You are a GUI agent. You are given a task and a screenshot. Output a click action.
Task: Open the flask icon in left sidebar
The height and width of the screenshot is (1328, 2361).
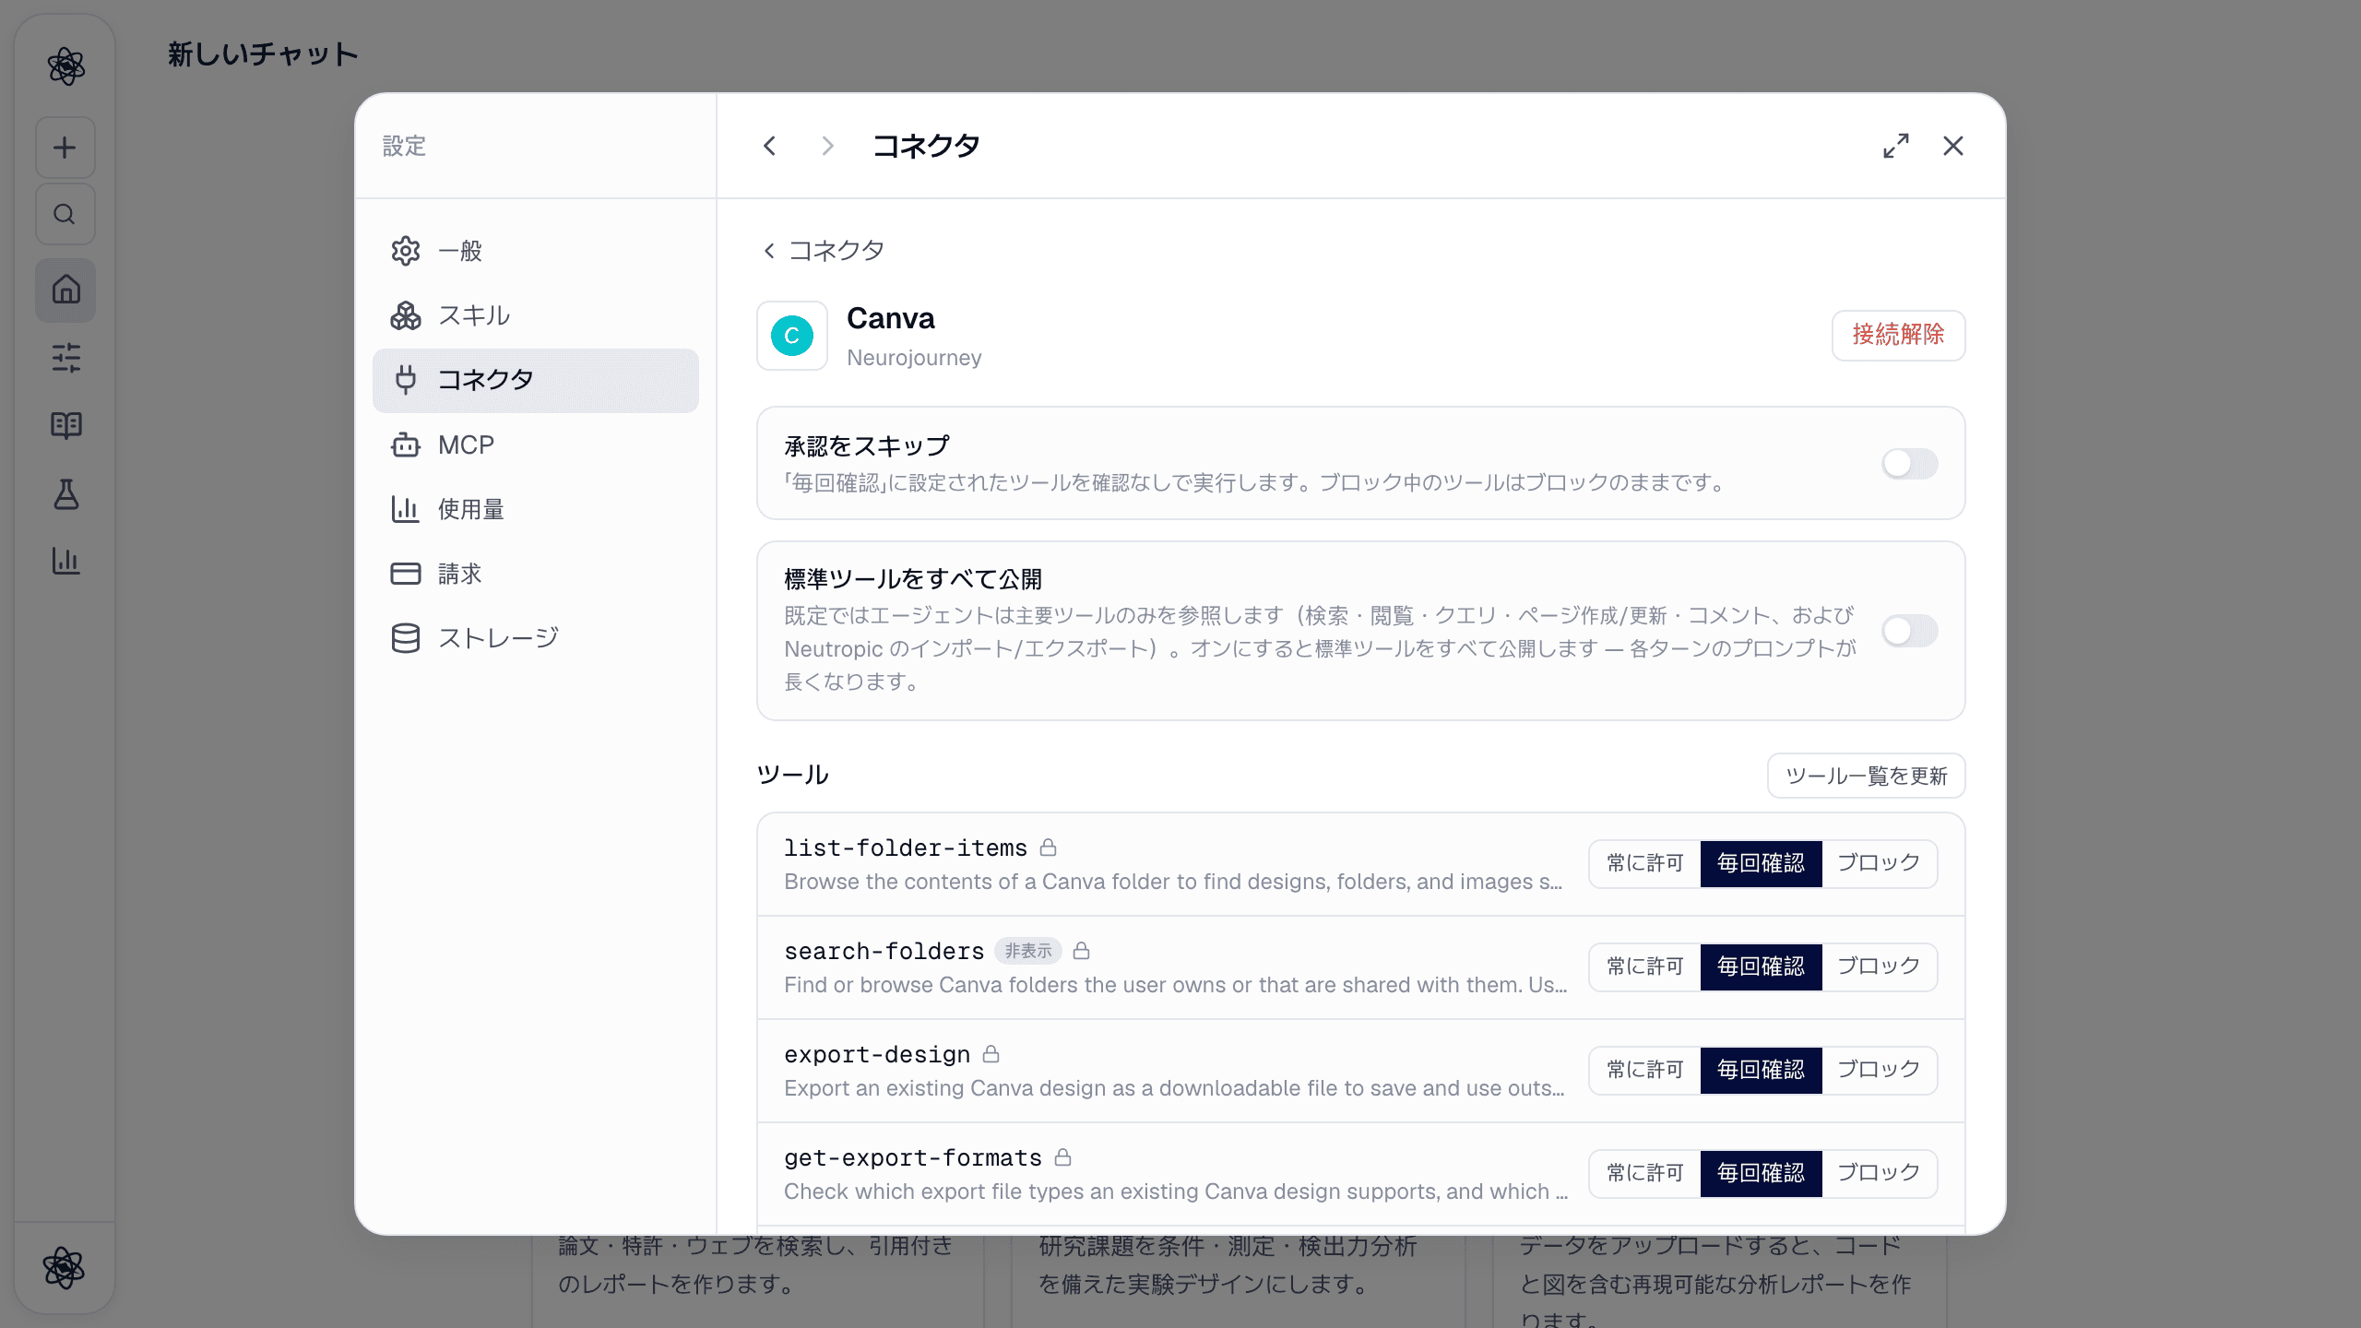tap(65, 493)
